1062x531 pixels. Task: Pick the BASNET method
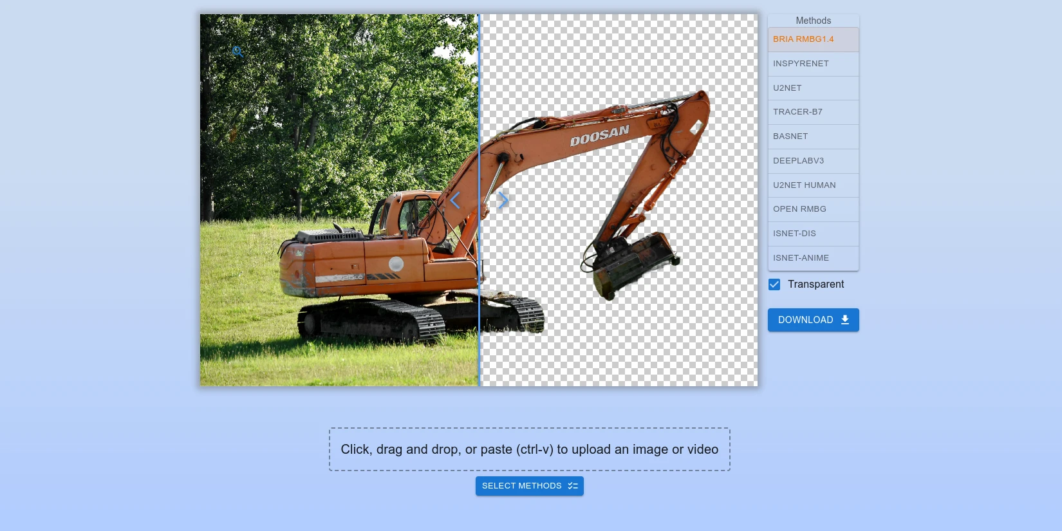pyautogui.click(x=813, y=136)
